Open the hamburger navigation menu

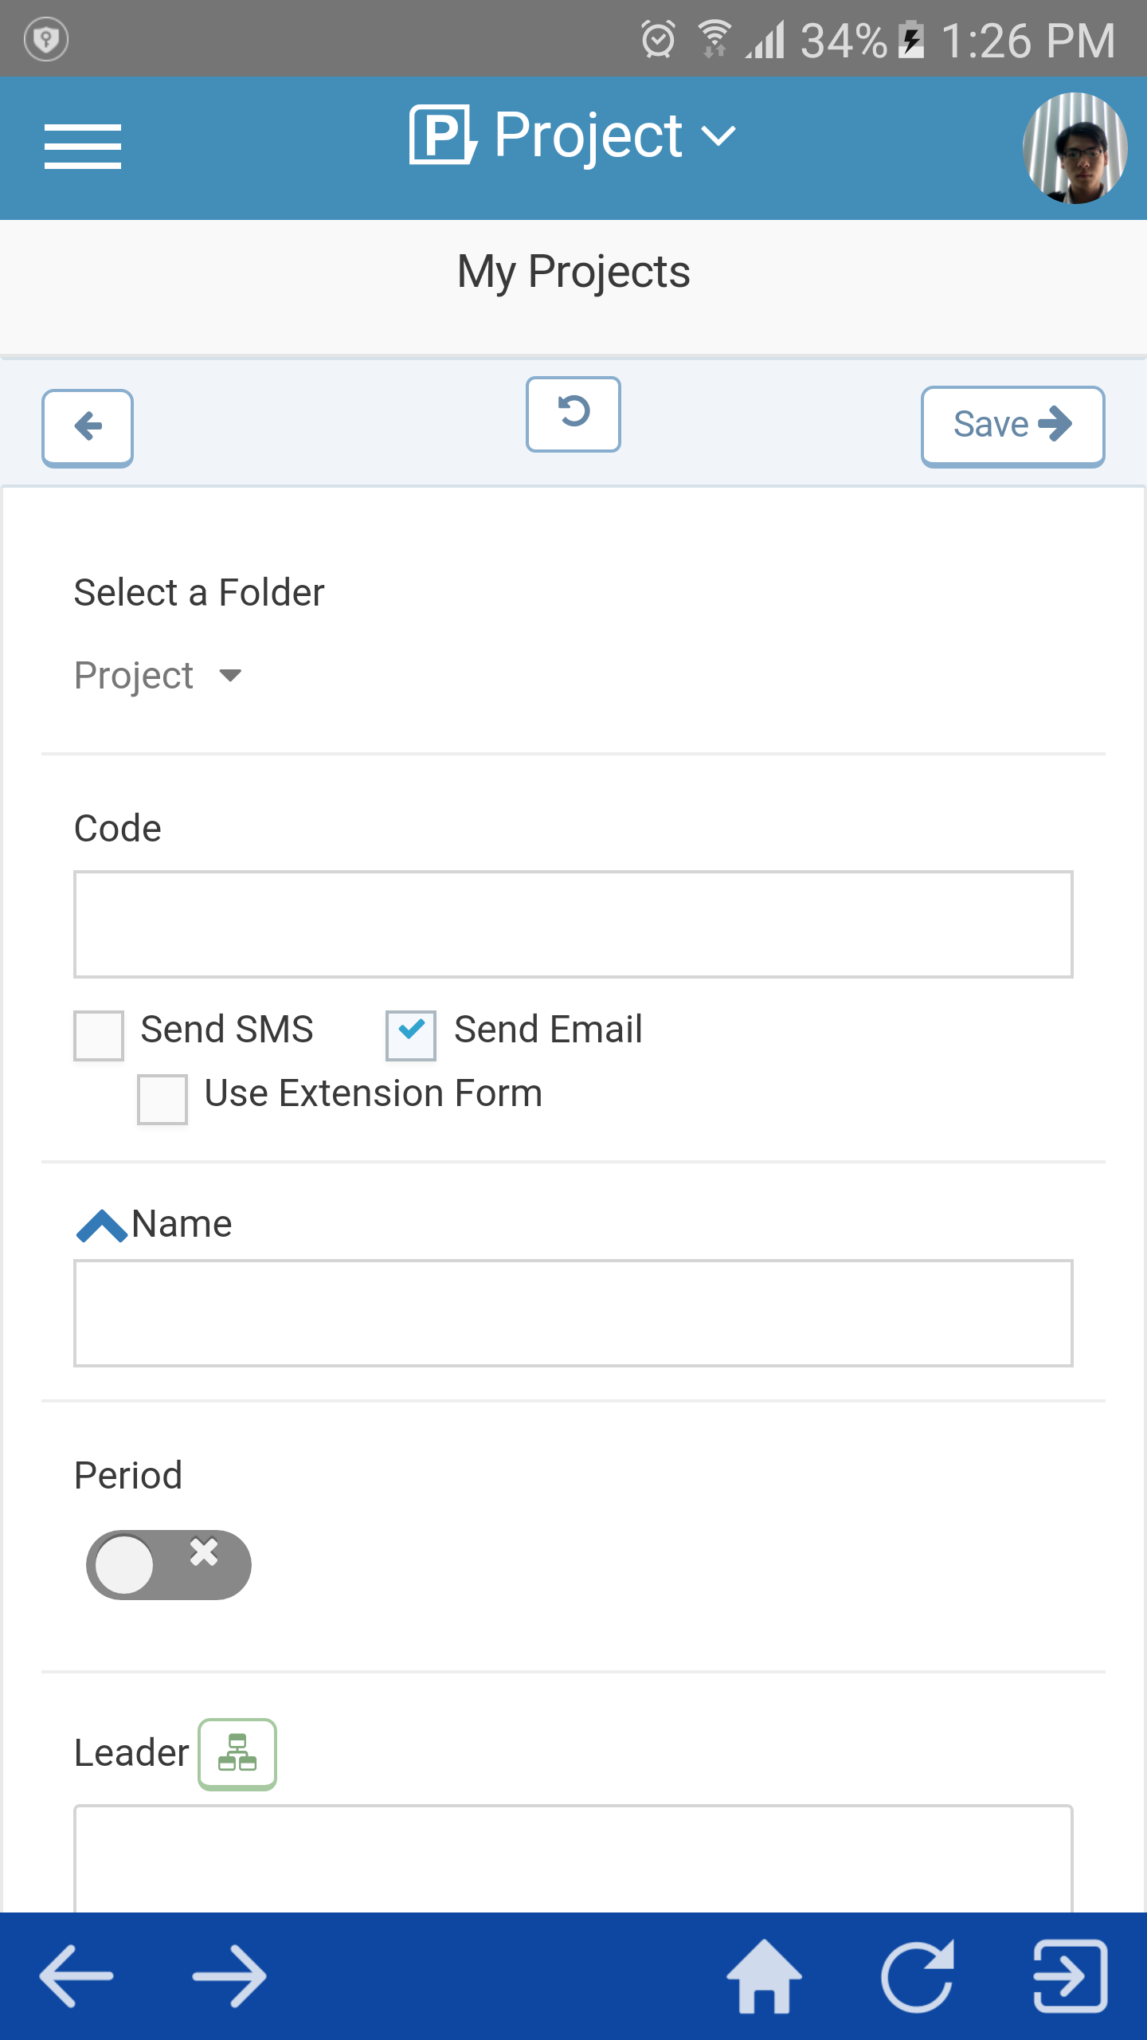[x=83, y=147]
